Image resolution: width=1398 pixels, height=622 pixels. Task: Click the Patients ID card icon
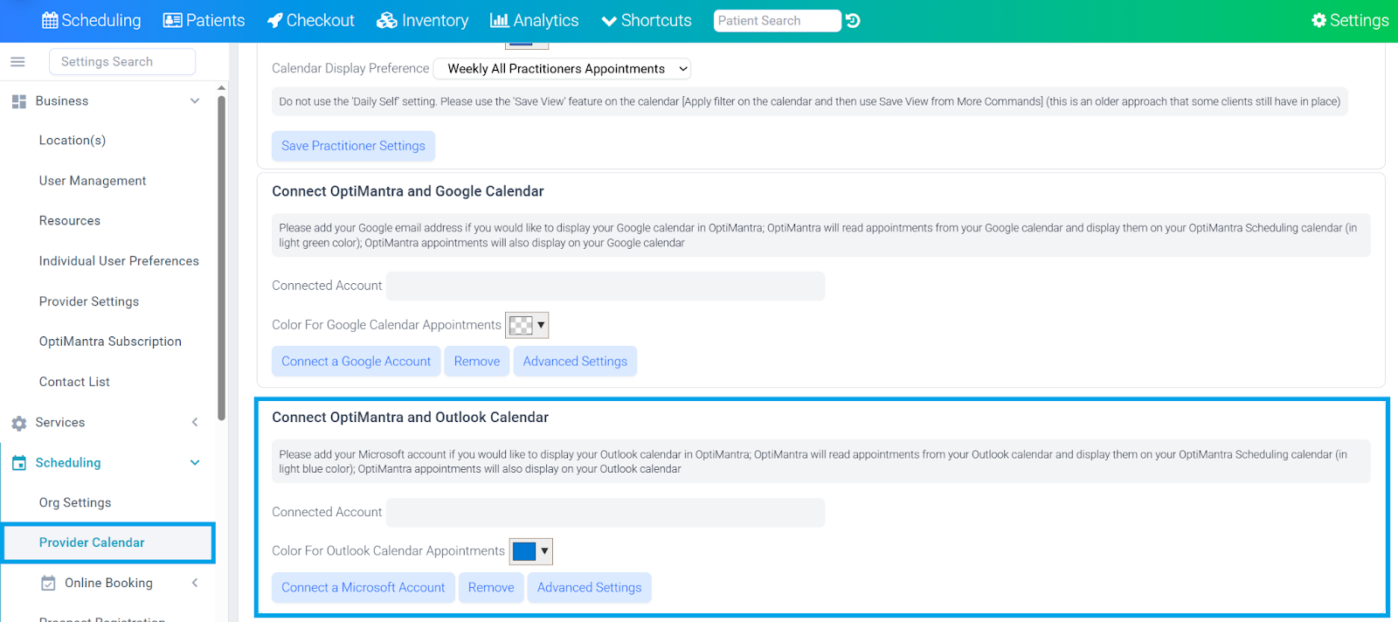click(172, 20)
